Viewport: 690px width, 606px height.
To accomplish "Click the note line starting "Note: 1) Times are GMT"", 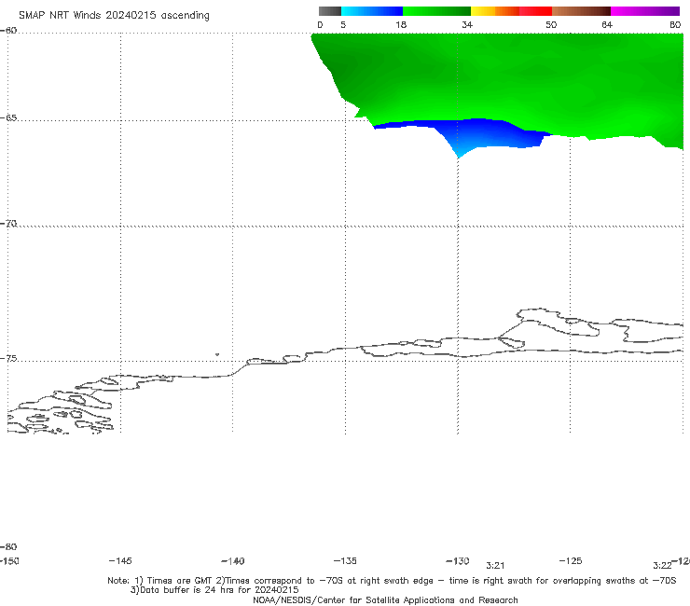I will [x=392, y=581].
